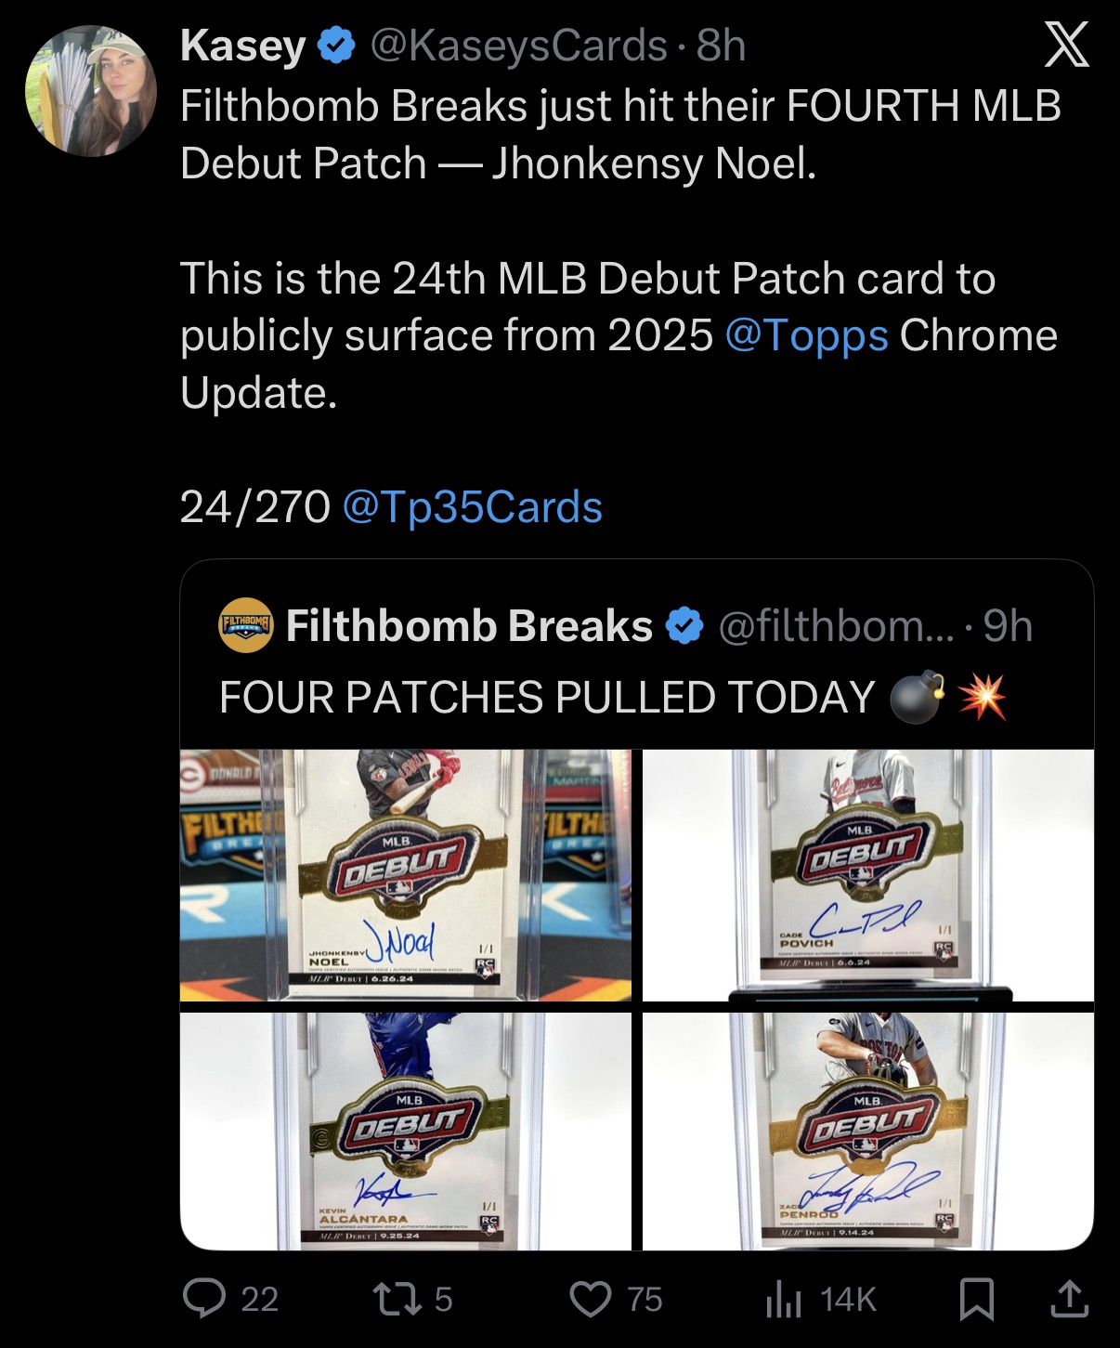Tap Filthbomb Breaks' verified badge
This screenshot has height=1348, width=1120.
[685, 626]
